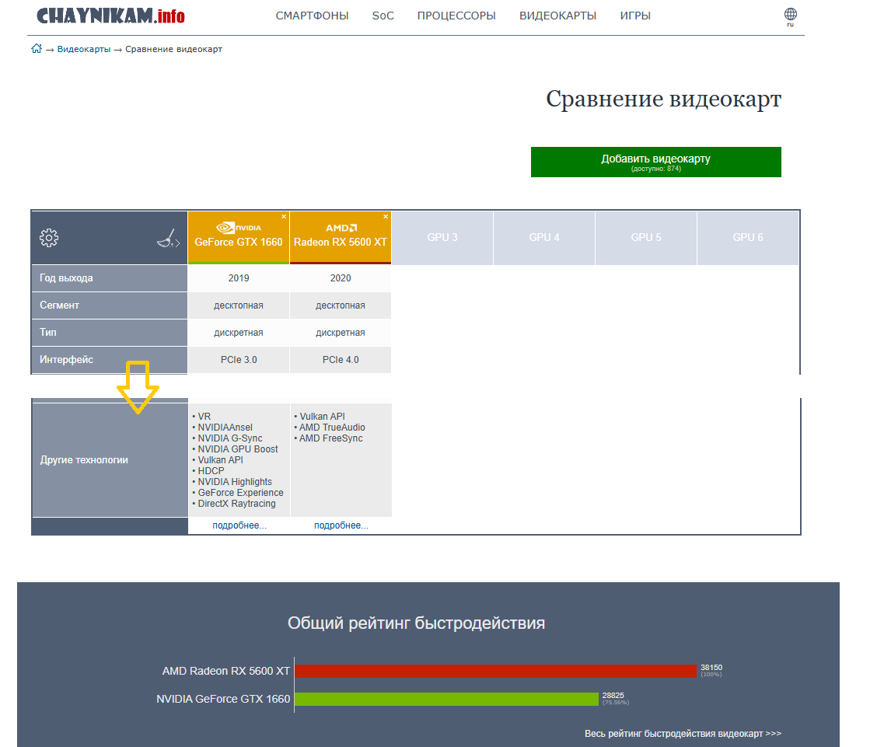Click the Тип row label

47,333
